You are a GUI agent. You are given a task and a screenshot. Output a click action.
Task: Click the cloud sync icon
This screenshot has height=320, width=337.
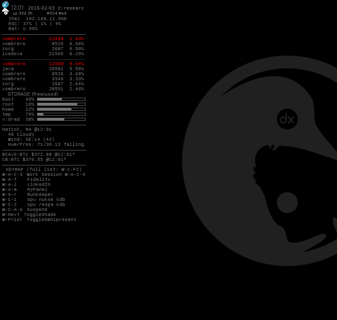5,11
